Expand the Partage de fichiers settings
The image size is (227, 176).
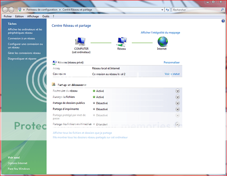[x=178, y=97]
